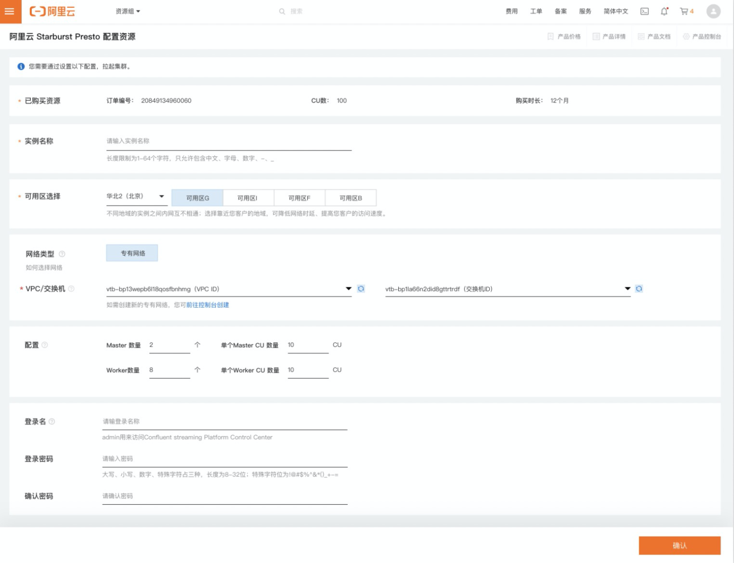Open the 资源组 dropdown
The height and width of the screenshot is (563, 734).
[x=128, y=11]
